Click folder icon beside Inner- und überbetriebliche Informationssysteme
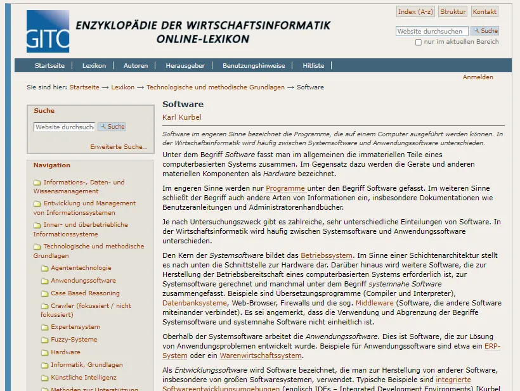The image size is (520, 391). pyautogui.click(x=37, y=225)
